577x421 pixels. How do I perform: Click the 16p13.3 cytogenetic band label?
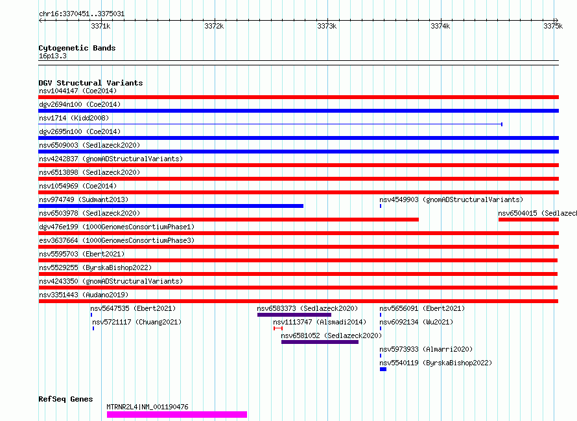point(53,56)
